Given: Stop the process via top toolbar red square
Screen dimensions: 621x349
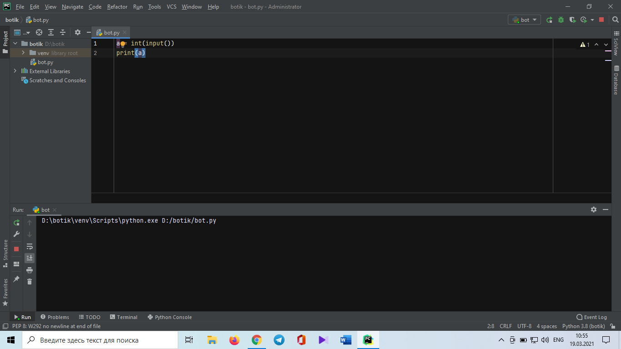Looking at the screenshot, I should tap(601, 20).
